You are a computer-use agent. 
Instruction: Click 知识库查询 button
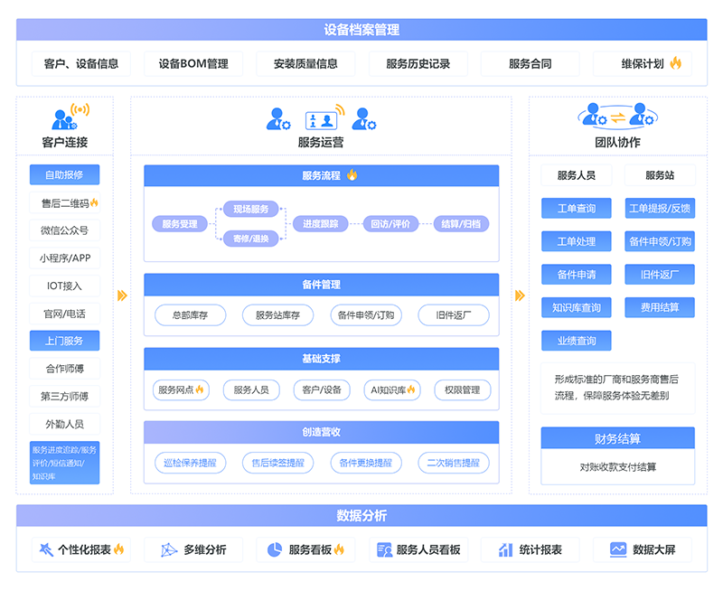coord(577,307)
